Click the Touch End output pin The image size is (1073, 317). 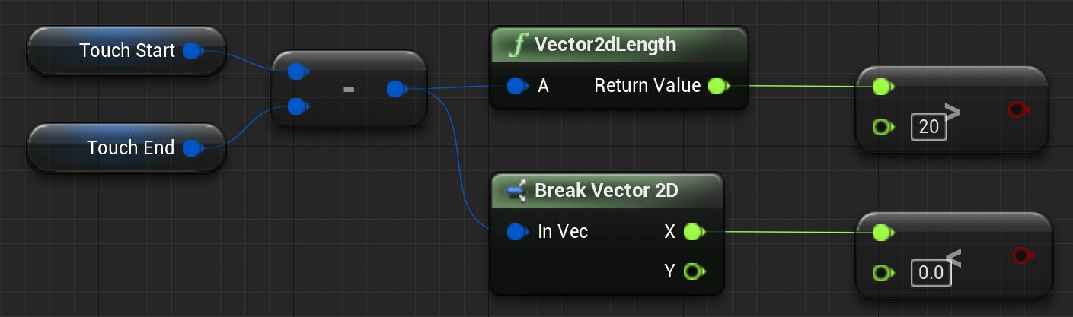click(x=192, y=147)
